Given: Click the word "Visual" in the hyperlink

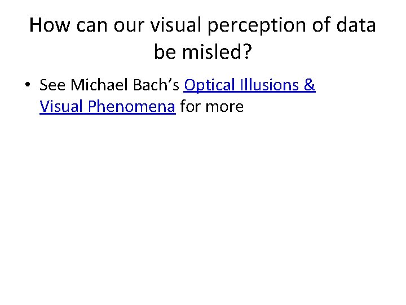Looking at the screenshot, I should tap(61, 106).
